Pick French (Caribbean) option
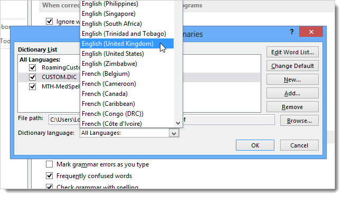This screenshot has width=343, height=197. point(127,104)
